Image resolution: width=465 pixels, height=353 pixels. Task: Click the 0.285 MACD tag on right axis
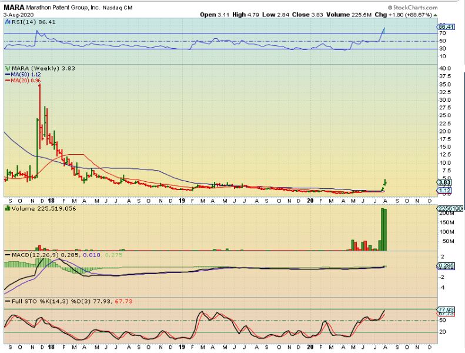tap(446, 266)
